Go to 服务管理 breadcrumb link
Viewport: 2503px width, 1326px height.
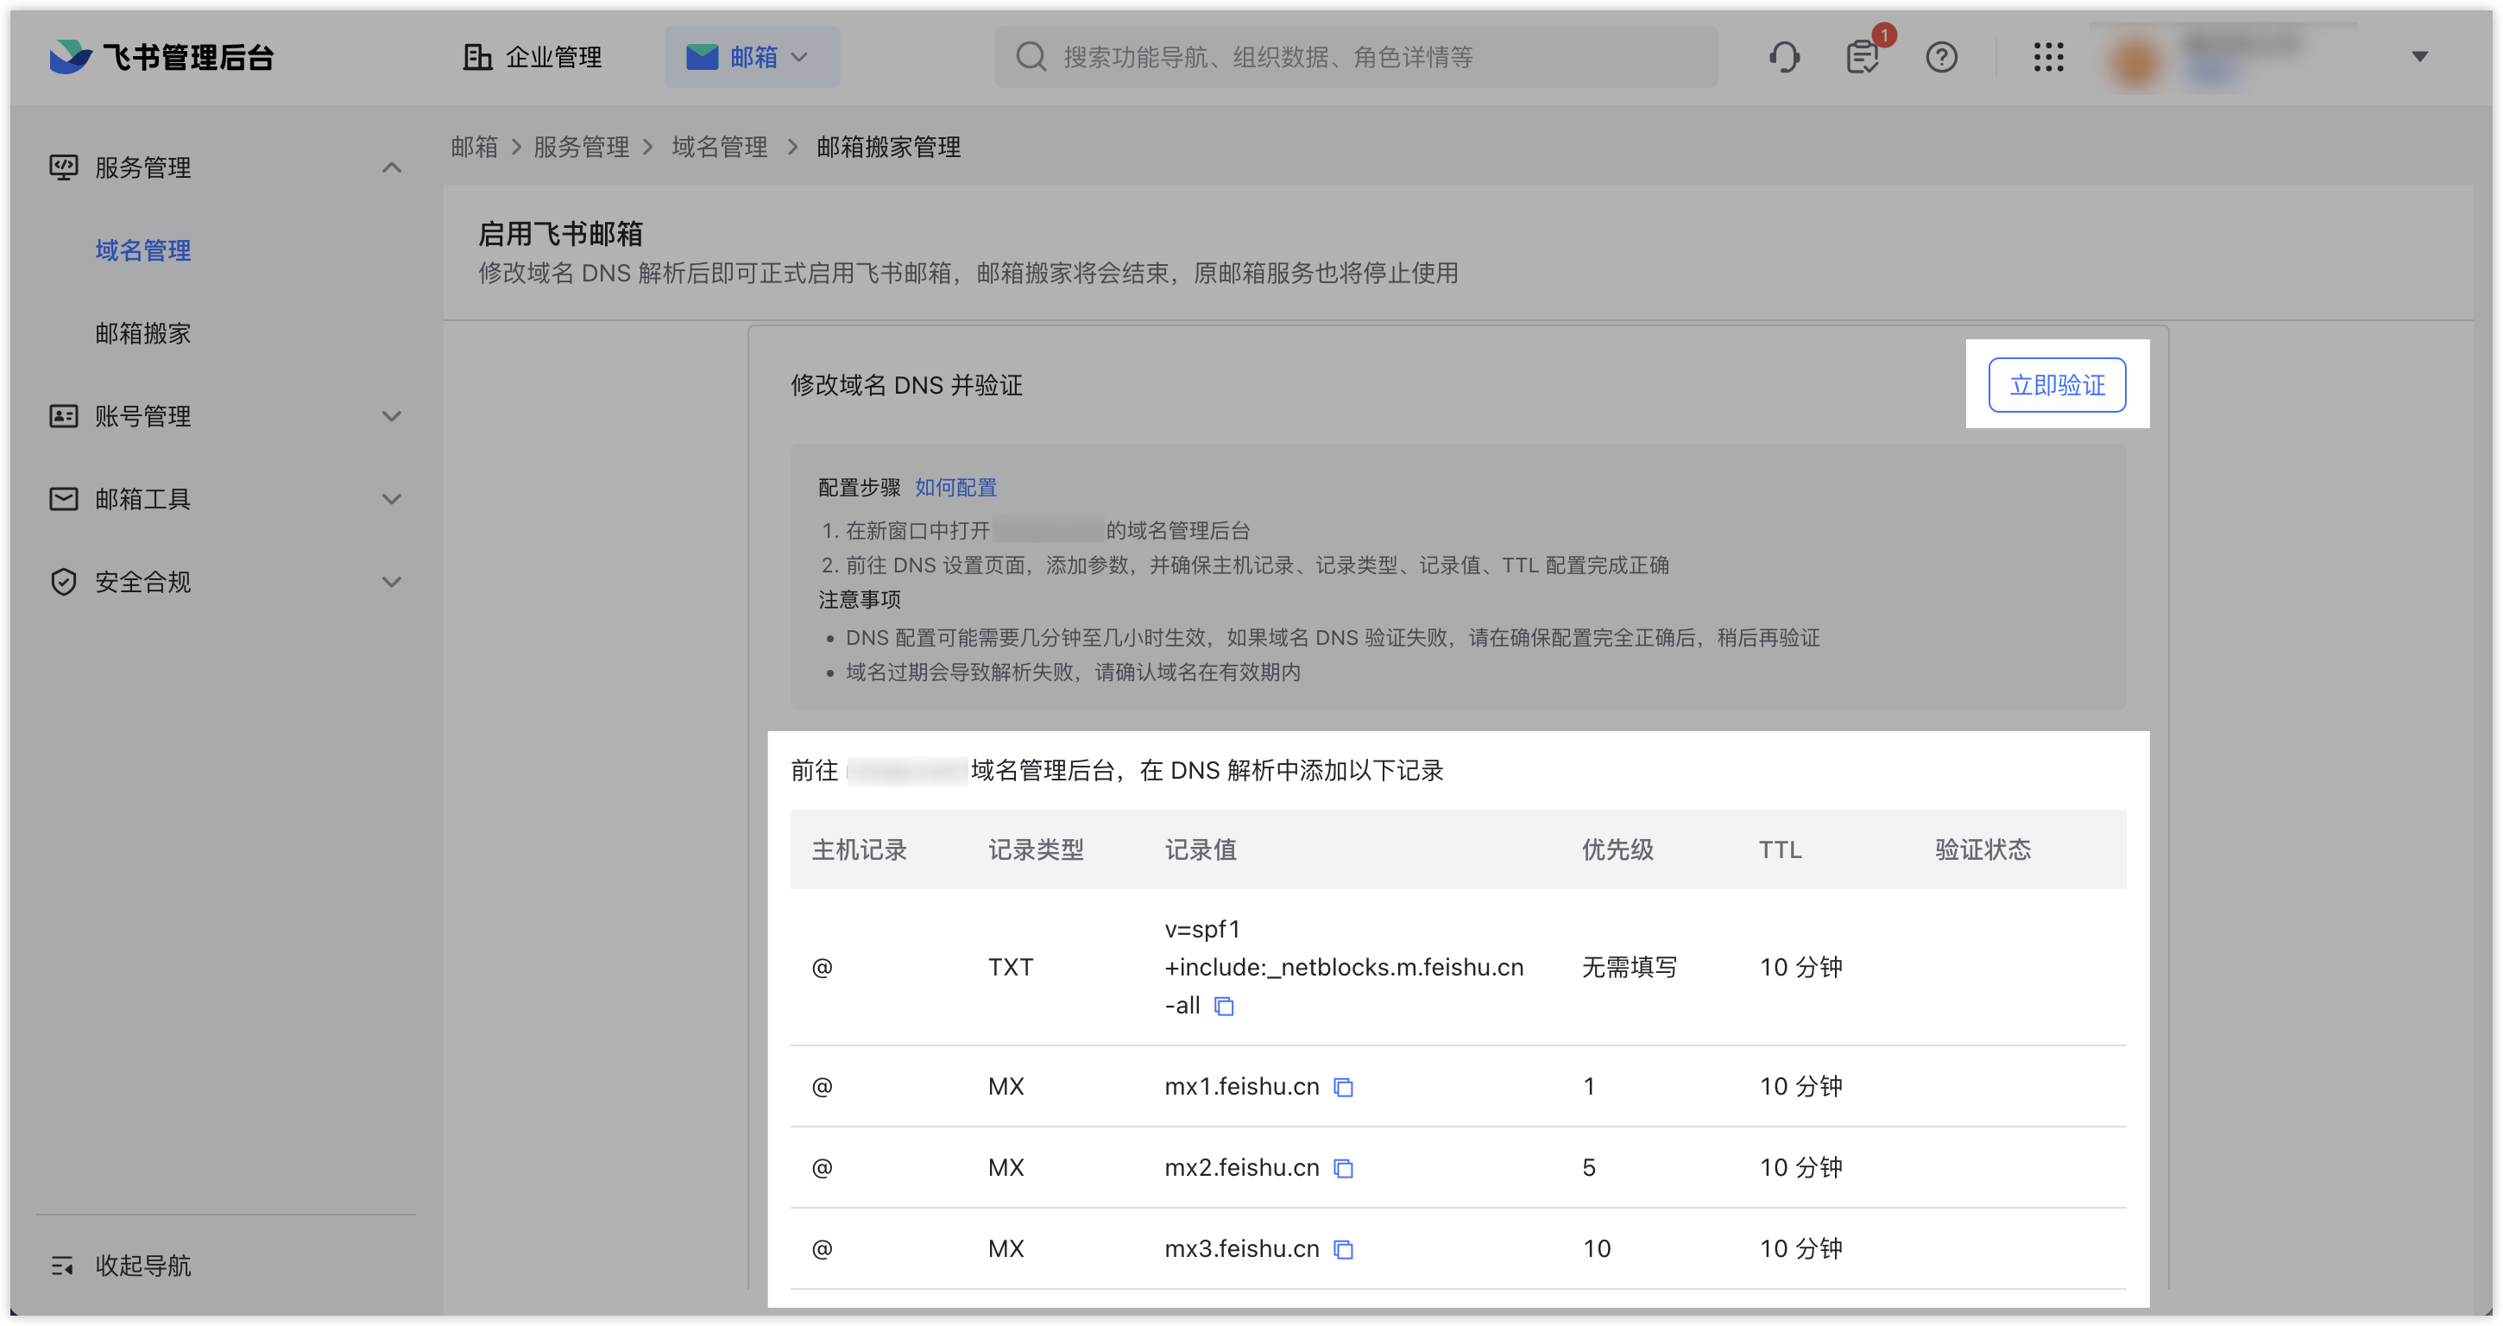click(581, 148)
